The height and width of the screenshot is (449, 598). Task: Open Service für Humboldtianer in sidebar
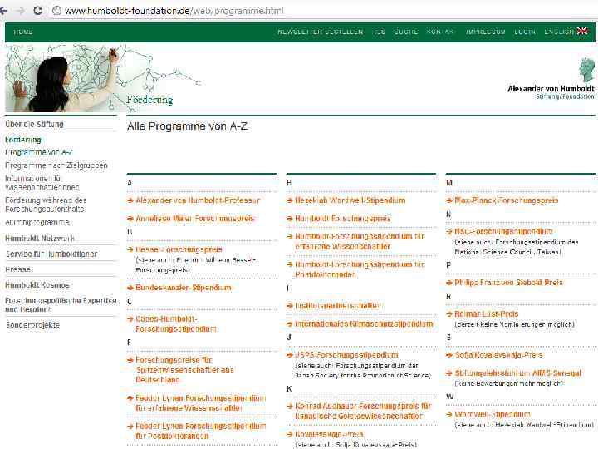(51, 254)
